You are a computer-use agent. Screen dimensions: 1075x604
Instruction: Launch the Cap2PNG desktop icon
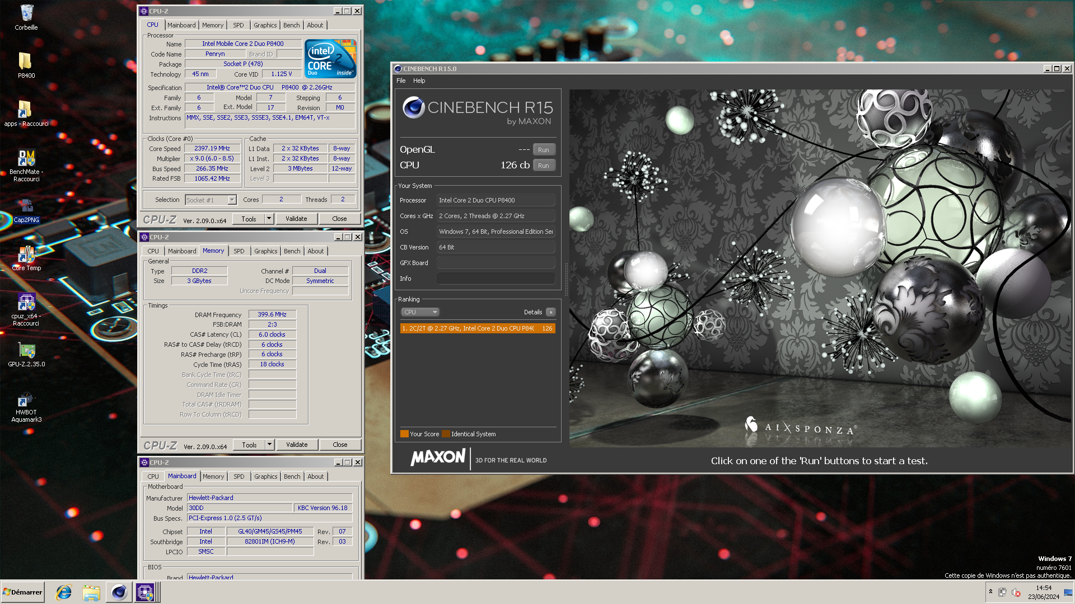26,210
